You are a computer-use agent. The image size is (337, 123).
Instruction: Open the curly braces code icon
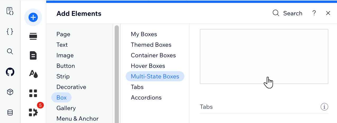tap(10, 31)
